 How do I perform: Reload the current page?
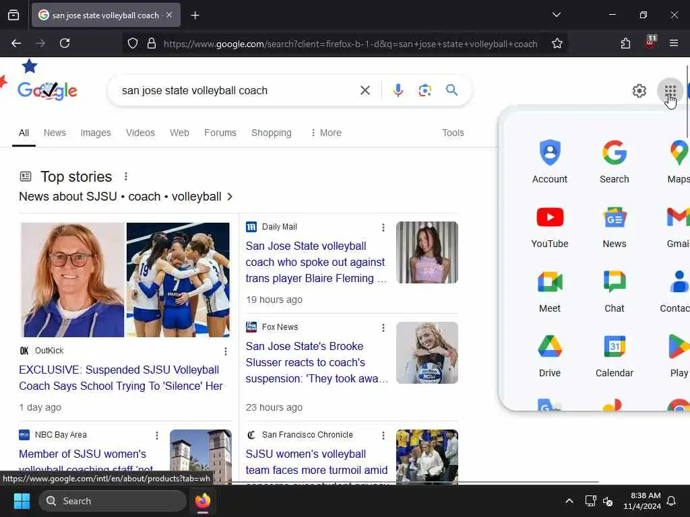coord(65,43)
